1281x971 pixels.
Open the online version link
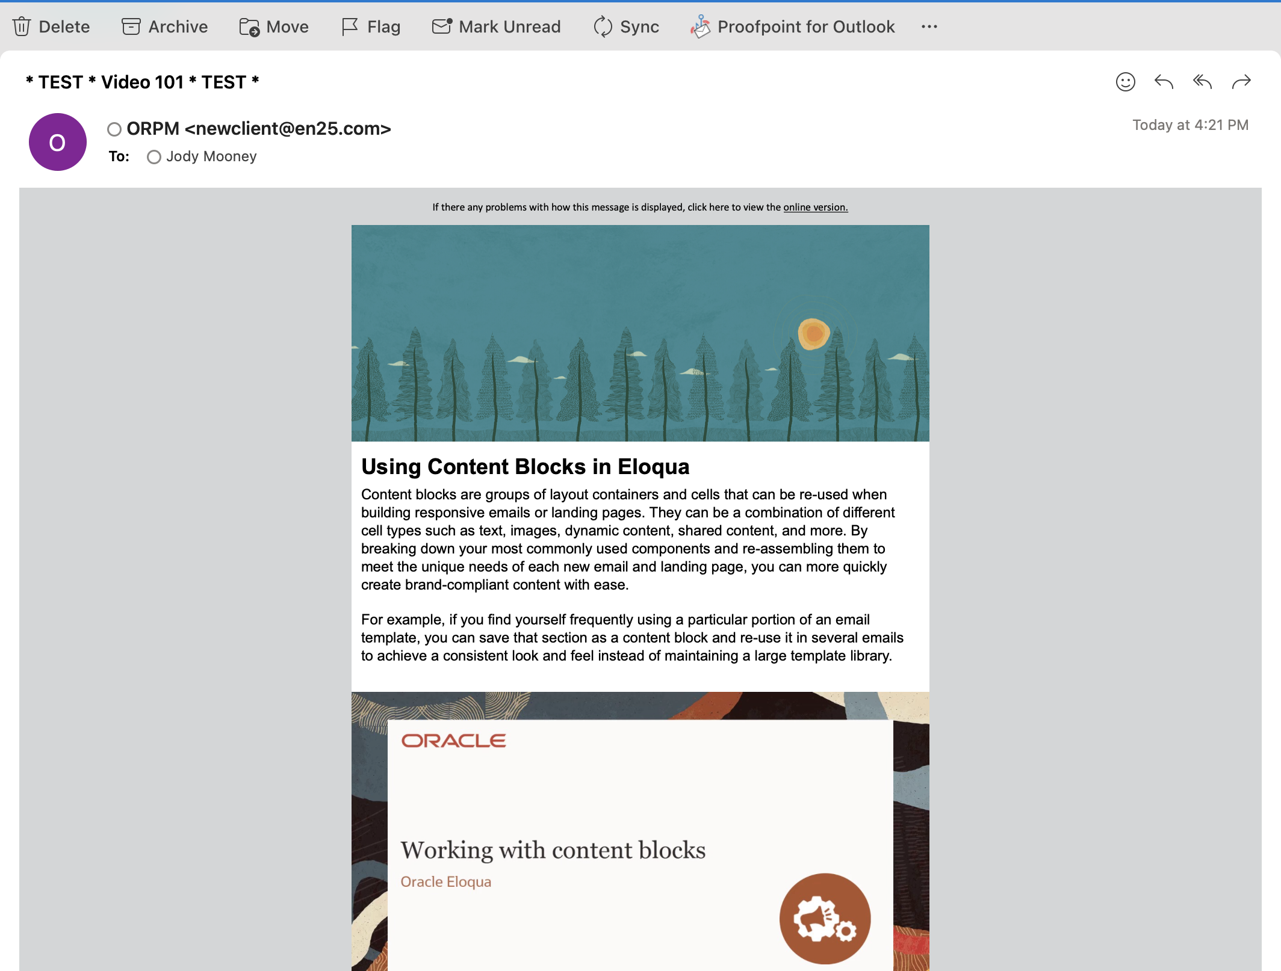point(815,208)
